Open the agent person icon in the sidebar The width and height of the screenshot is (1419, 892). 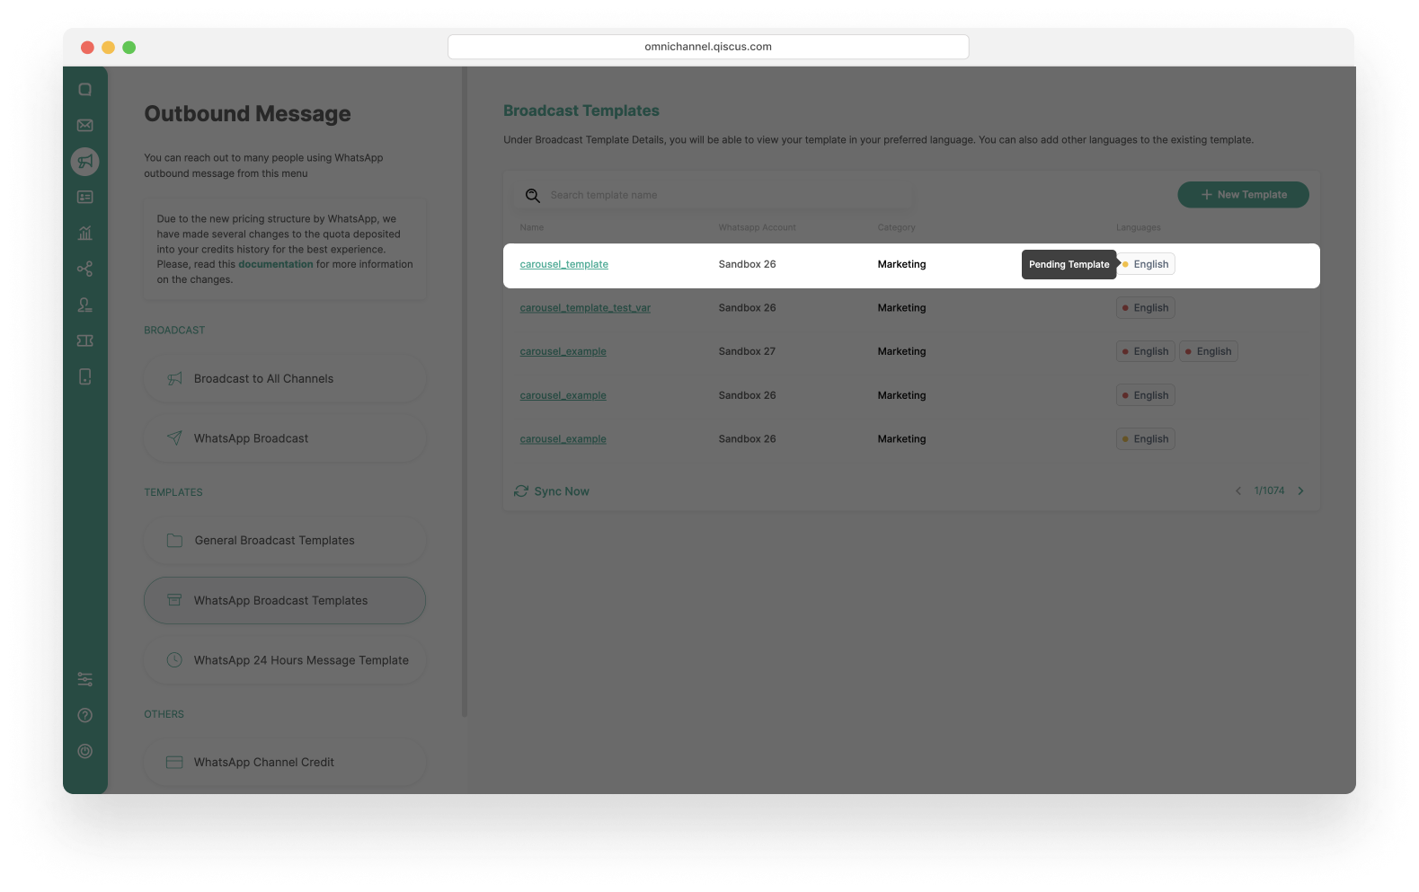(84, 305)
